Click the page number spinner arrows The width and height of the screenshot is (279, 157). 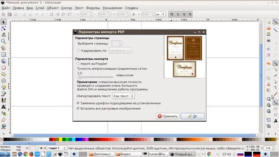pos(121,43)
